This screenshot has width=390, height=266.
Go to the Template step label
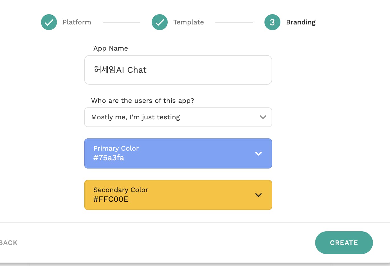pyautogui.click(x=188, y=22)
